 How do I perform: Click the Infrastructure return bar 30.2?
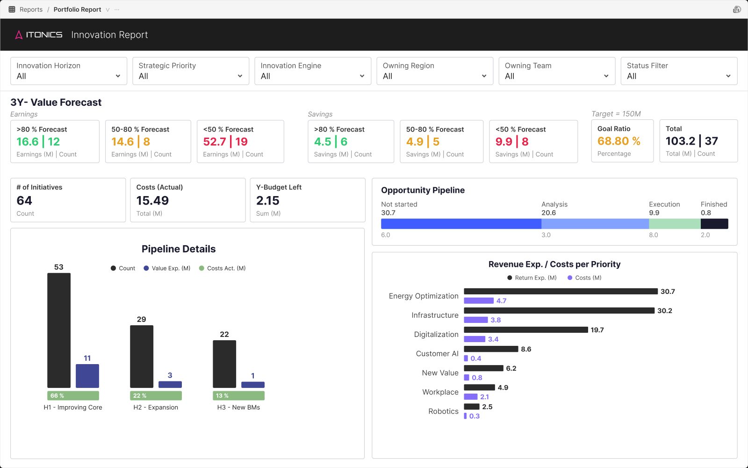click(559, 311)
